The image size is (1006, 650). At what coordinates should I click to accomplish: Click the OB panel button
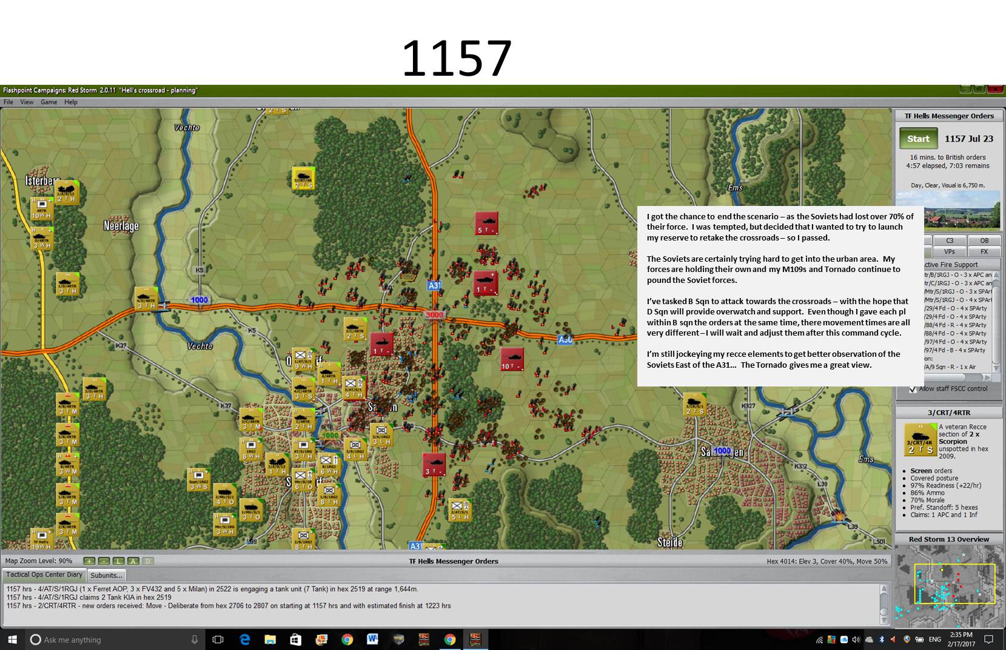click(984, 240)
